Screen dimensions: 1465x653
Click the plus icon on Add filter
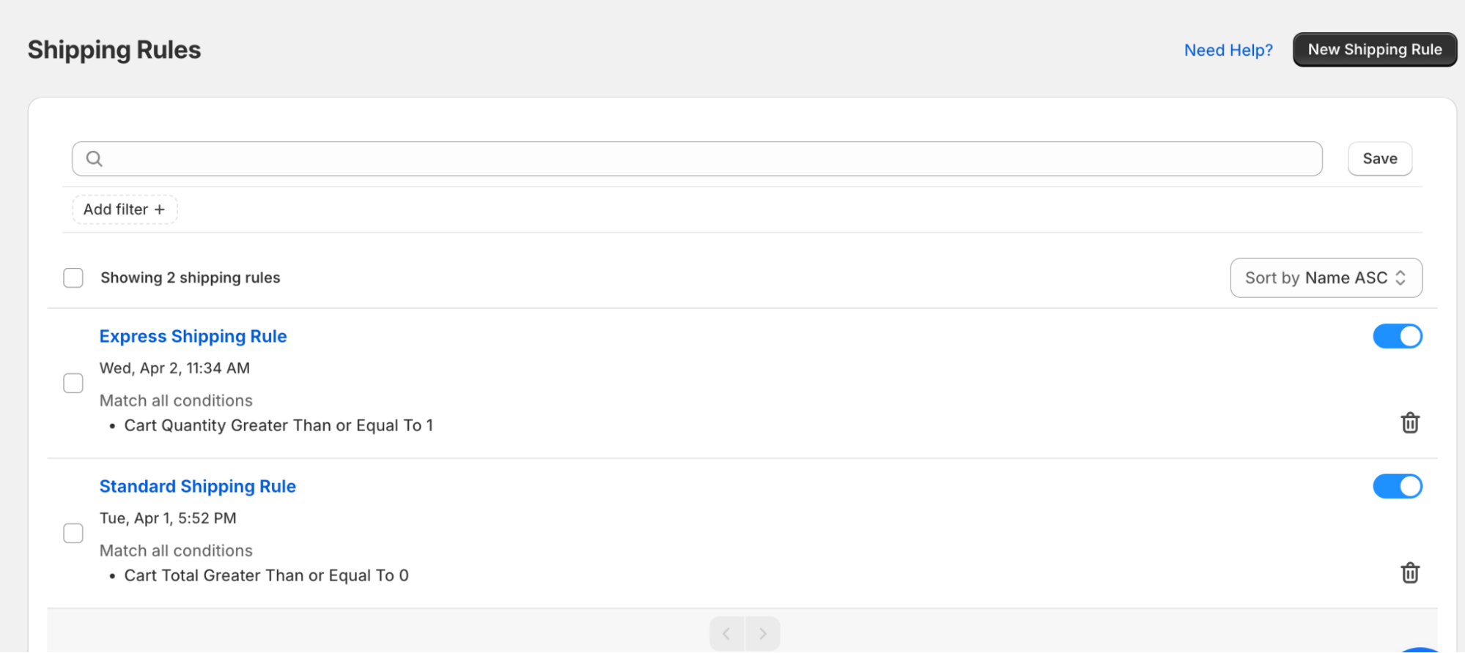(160, 209)
